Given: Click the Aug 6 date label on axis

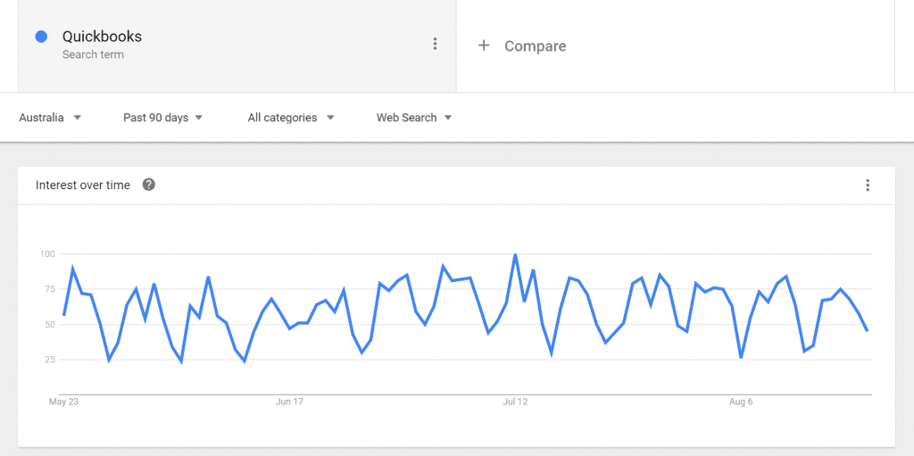Looking at the screenshot, I should [741, 402].
